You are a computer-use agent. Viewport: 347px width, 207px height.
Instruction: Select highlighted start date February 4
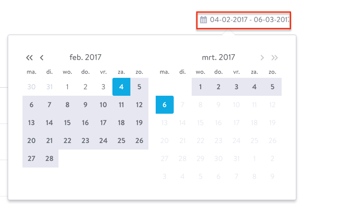(121, 87)
